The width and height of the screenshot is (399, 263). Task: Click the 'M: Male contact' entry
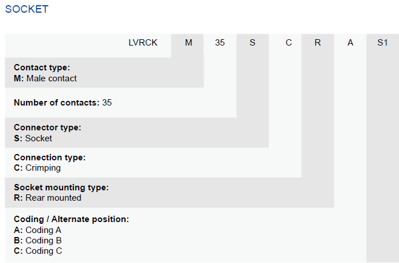click(45, 78)
